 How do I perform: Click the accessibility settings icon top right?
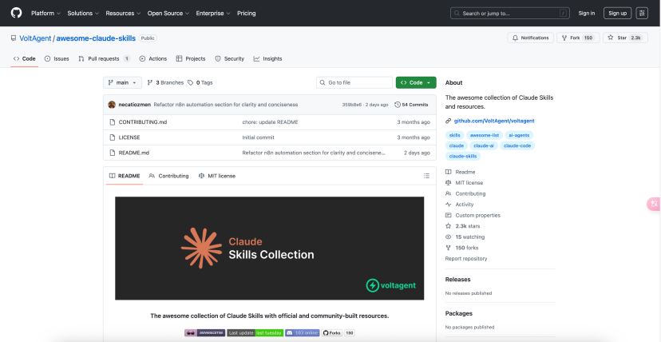(x=642, y=13)
